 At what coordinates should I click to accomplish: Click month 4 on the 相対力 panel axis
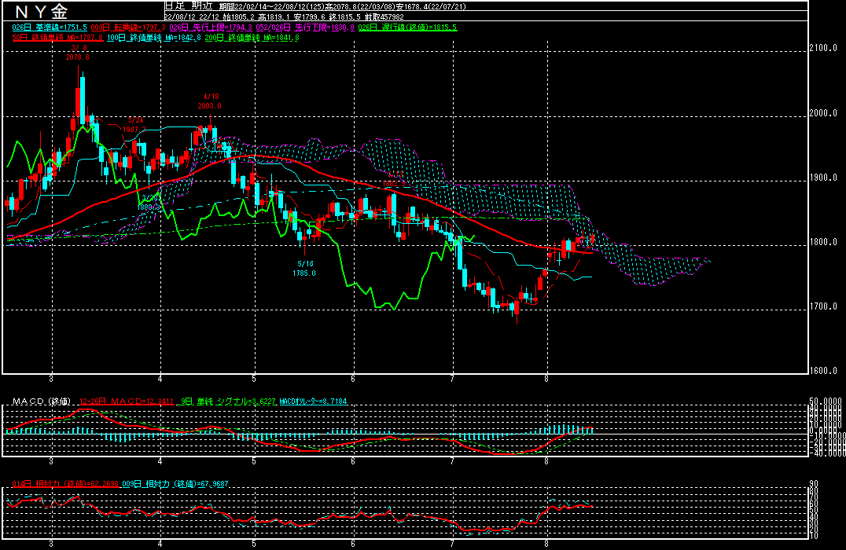(x=160, y=544)
